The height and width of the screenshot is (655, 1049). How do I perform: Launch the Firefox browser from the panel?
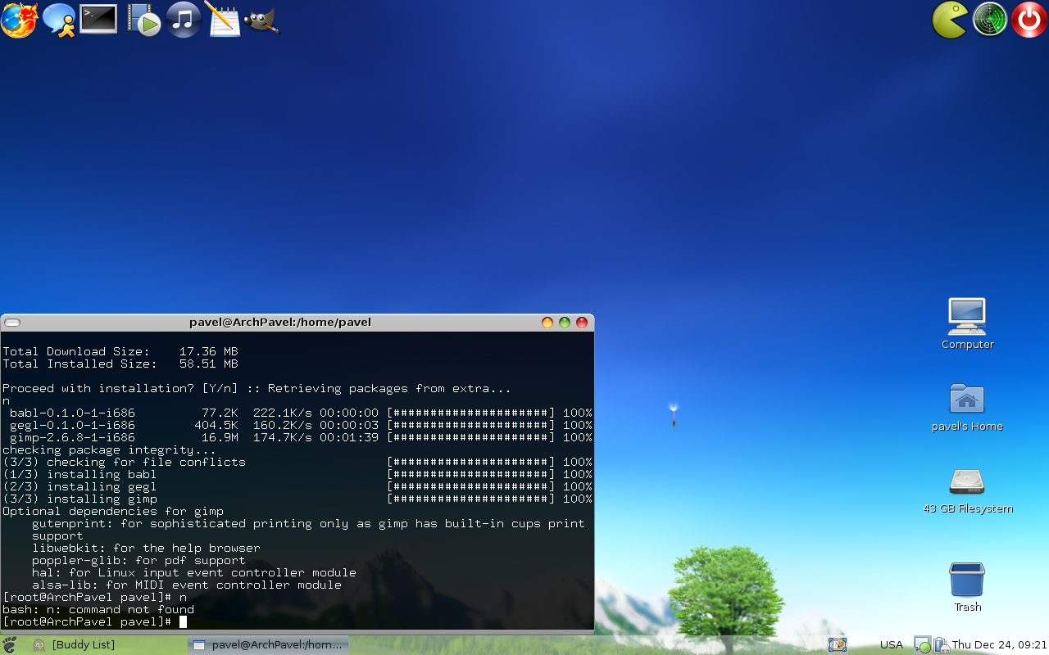point(19,20)
